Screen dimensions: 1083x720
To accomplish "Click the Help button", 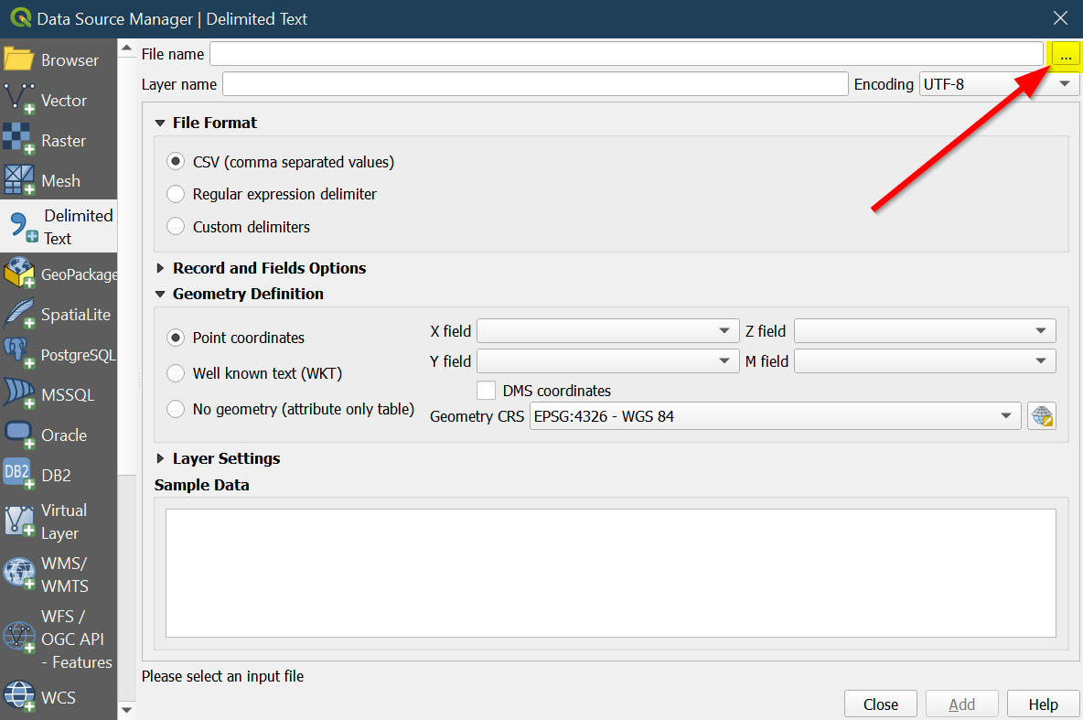I will 1042,704.
